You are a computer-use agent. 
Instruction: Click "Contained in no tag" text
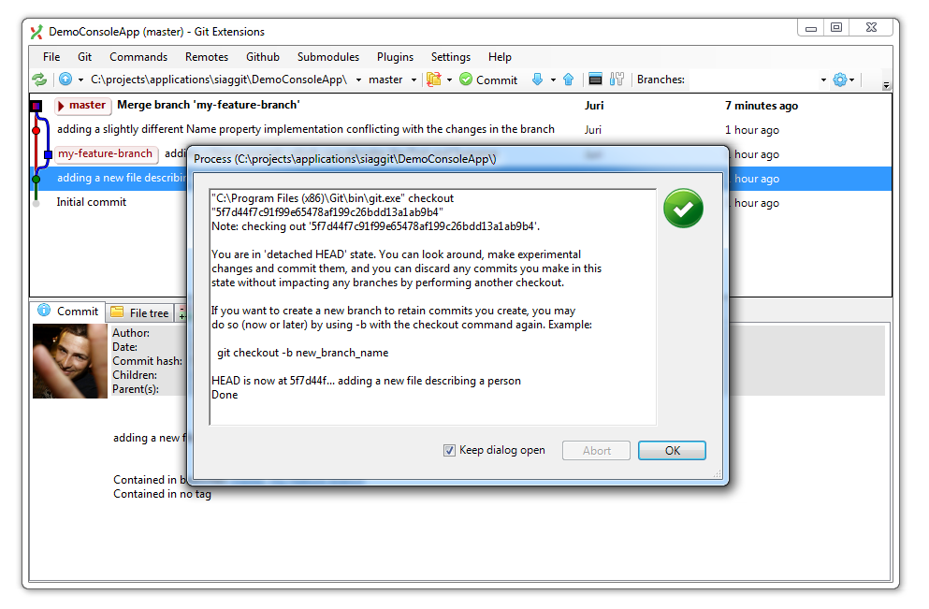click(x=163, y=494)
